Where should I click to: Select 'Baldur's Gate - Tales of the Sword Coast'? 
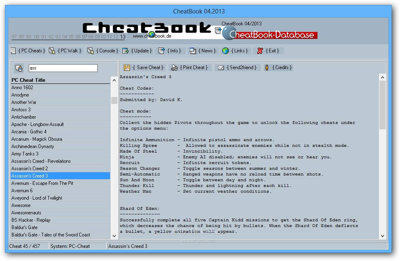[x=60, y=235]
